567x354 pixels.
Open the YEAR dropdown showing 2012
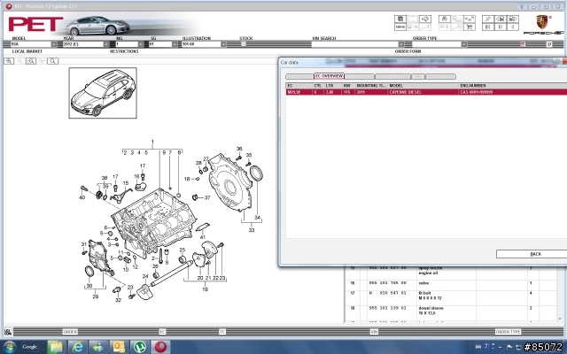(106, 44)
